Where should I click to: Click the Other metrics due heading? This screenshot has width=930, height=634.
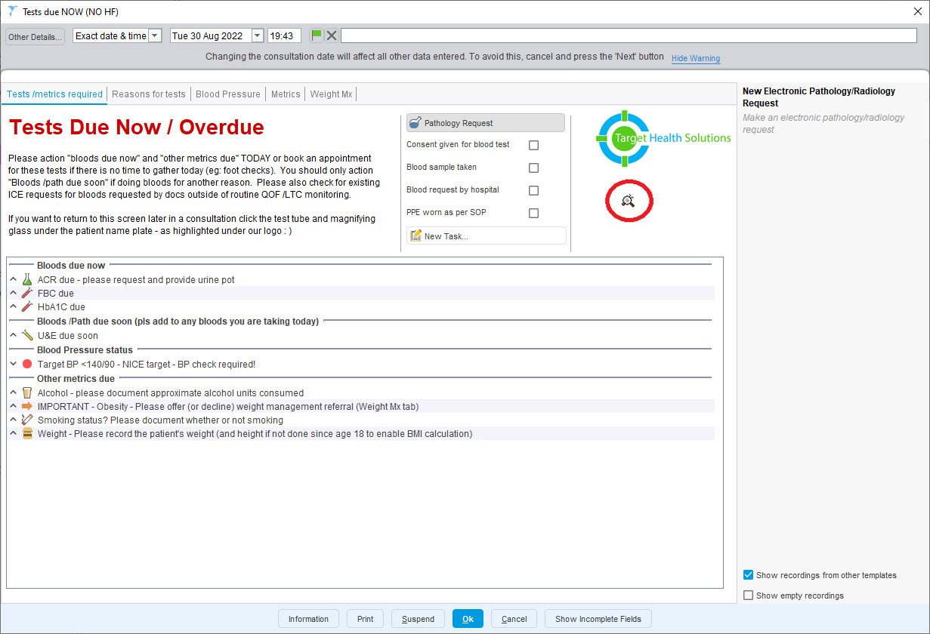click(76, 379)
